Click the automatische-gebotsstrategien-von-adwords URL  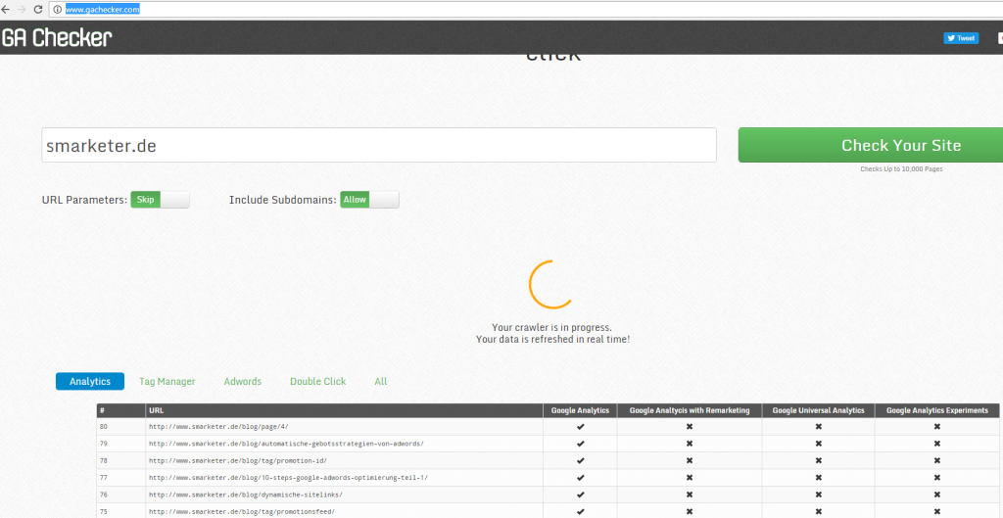point(286,444)
